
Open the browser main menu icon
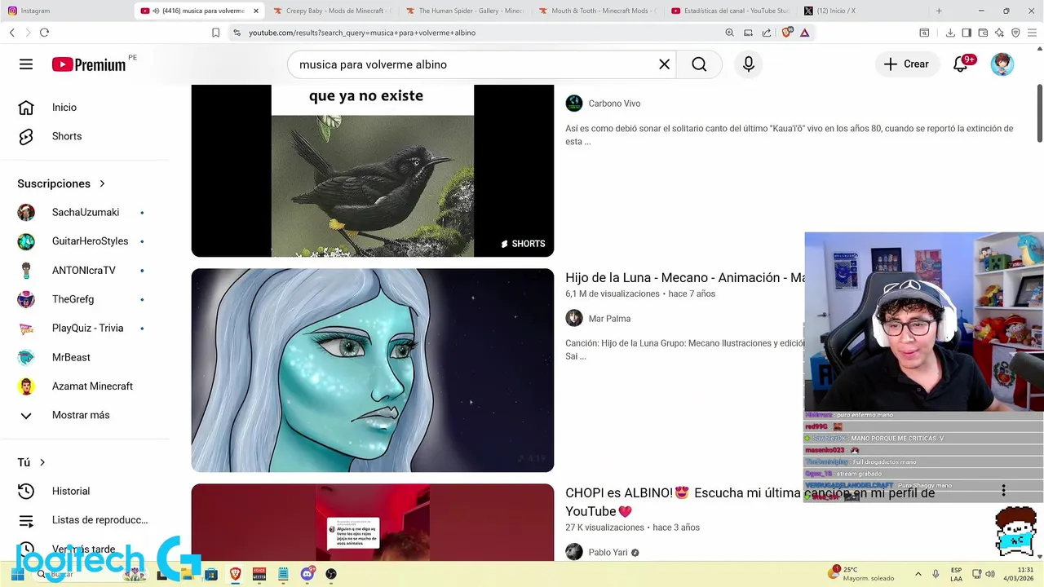(x=1033, y=33)
